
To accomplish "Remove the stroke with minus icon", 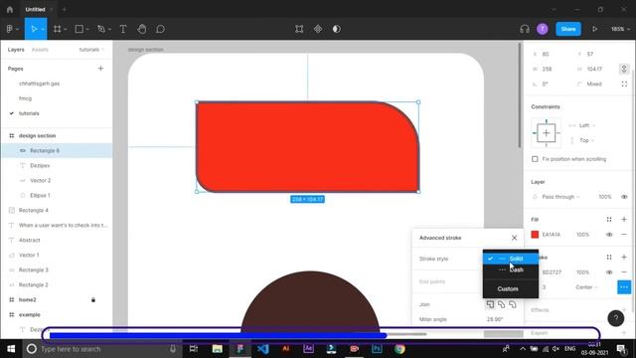I will coord(624,271).
